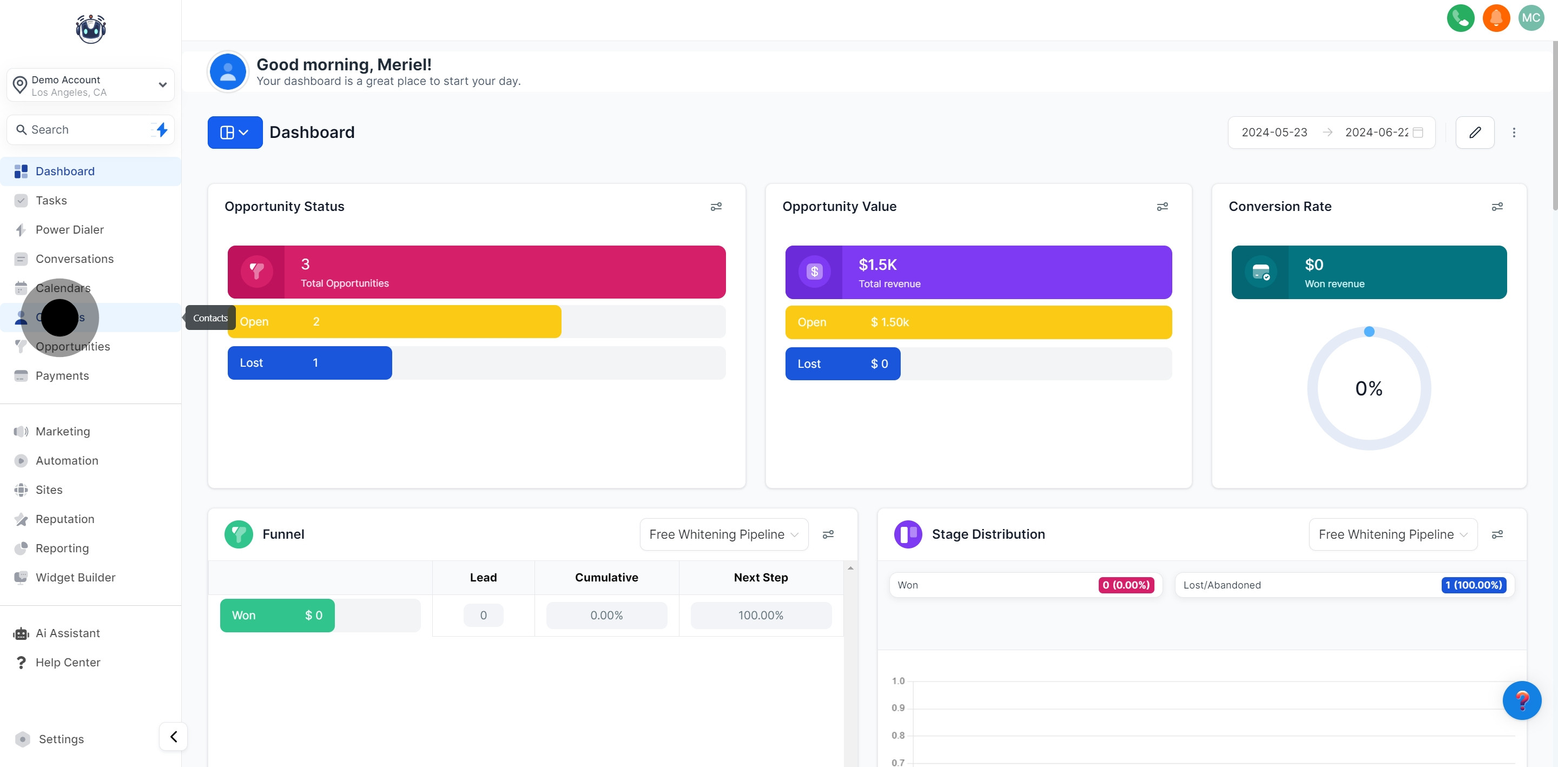The image size is (1558, 767).
Task: Open Settings at sidebar bottom
Action: pos(61,739)
